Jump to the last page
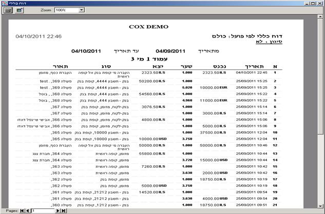This screenshot has height=214, width=325. click(64, 210)
